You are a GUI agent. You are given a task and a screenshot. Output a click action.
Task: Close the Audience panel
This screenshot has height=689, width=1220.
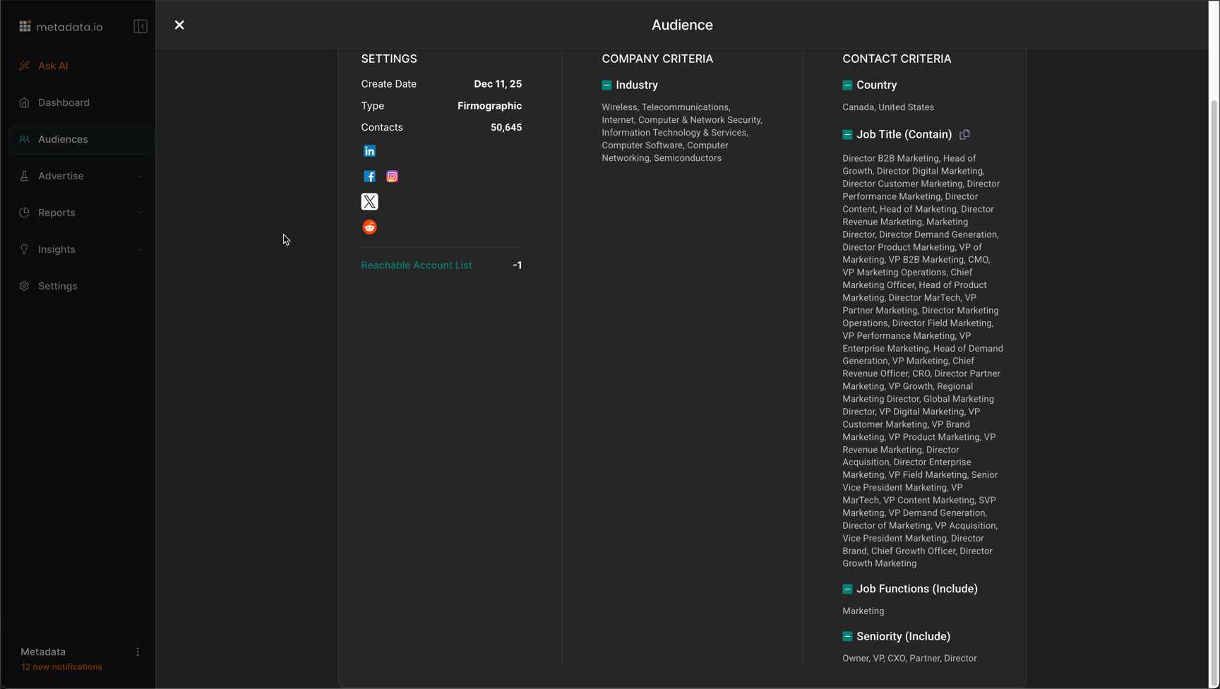[x=179, y=25]
